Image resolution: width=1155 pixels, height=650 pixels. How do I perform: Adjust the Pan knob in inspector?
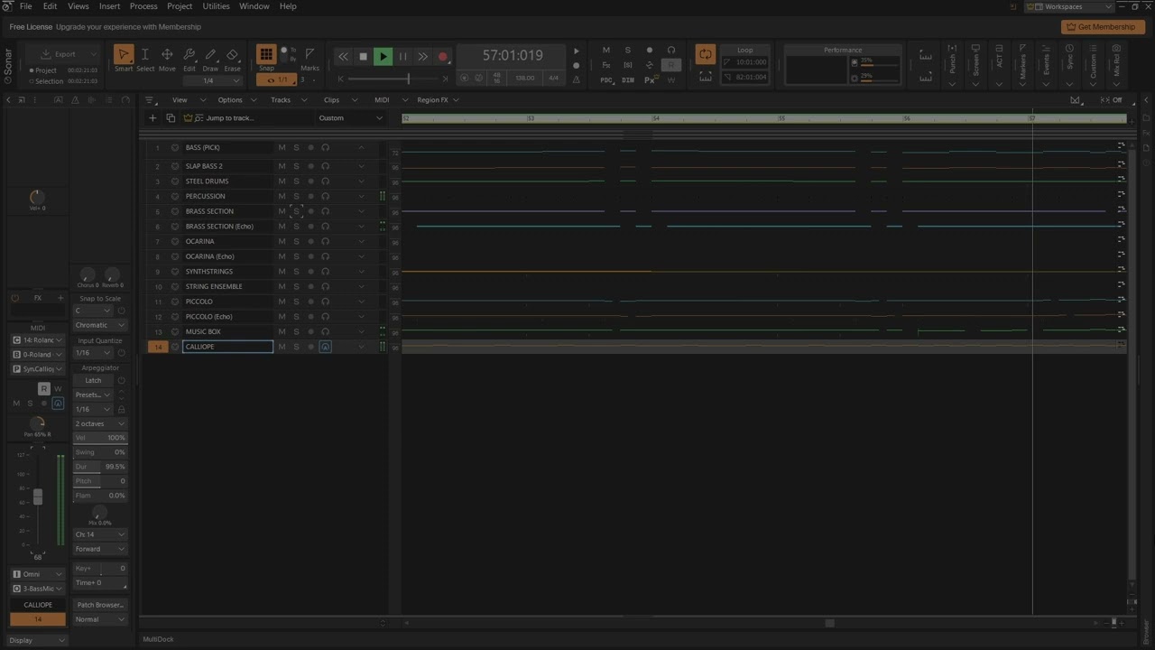click(x=37, y=422)
